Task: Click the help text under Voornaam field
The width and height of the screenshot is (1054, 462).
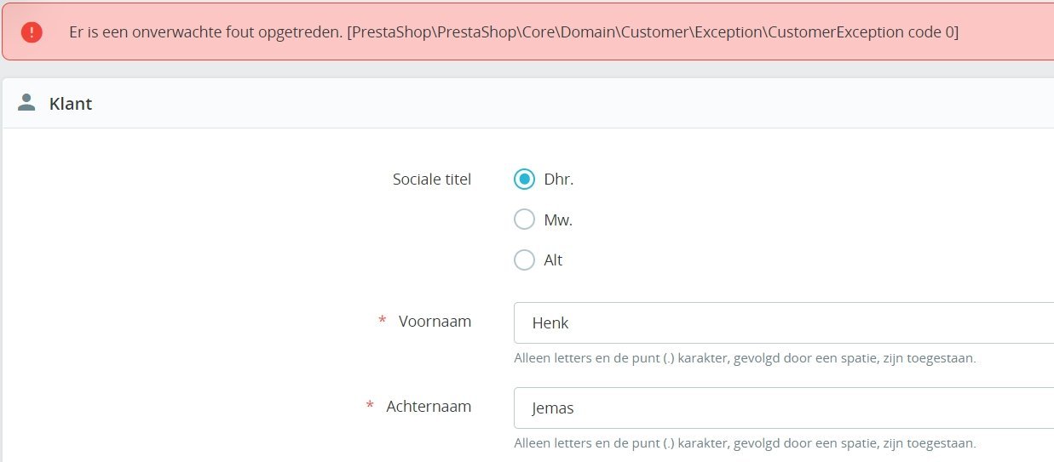Action: click(745, 358)
